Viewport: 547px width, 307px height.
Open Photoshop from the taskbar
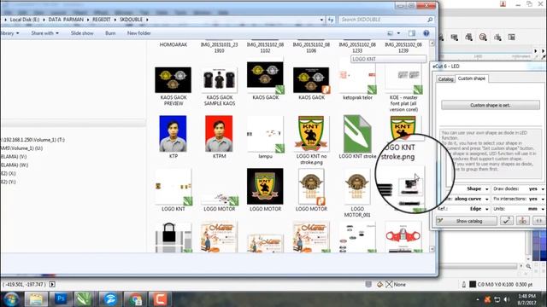[61, 298]
